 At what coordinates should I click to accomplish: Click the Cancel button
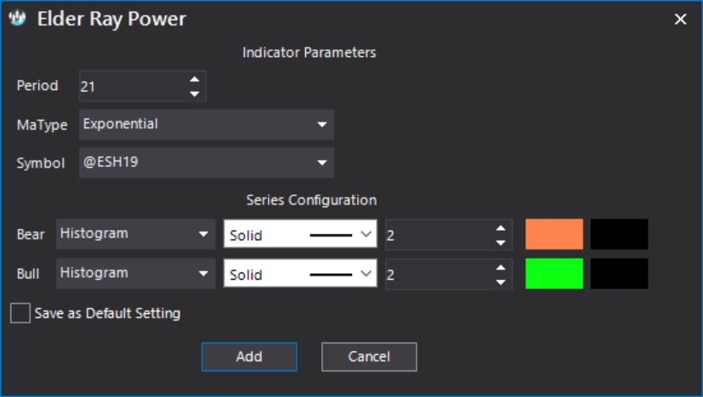click(x=369, y=357)
